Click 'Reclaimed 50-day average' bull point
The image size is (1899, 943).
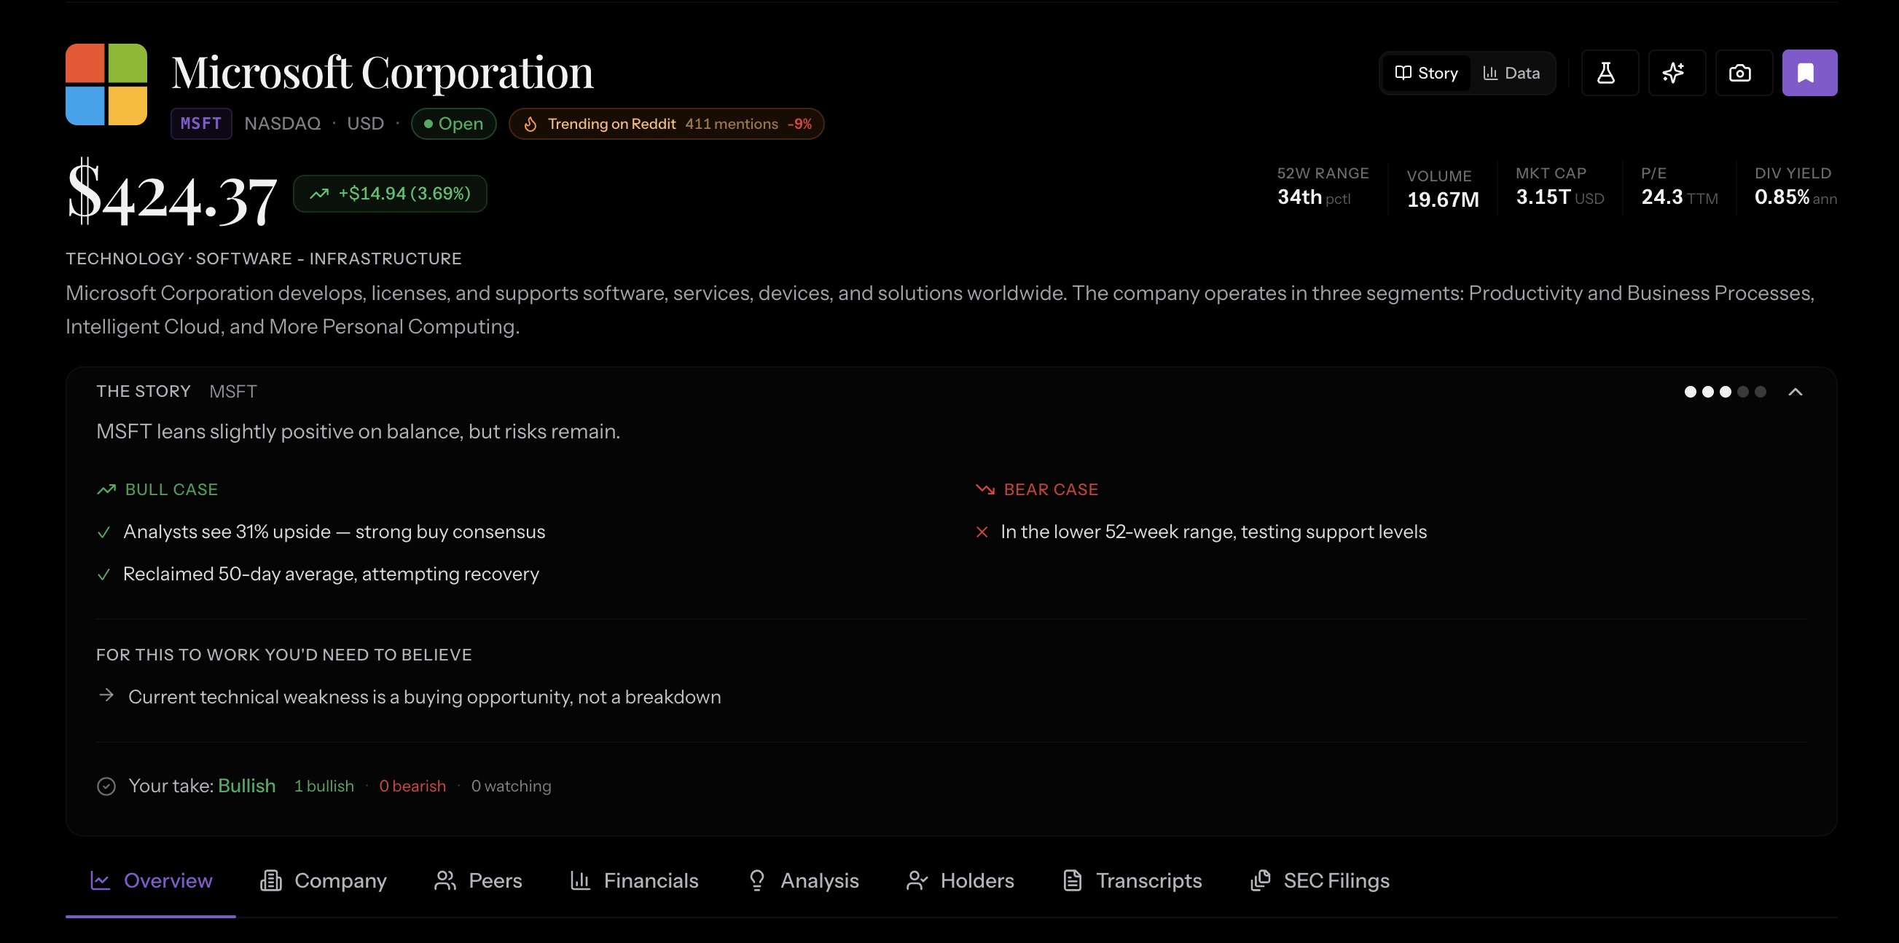coord(331,574)
